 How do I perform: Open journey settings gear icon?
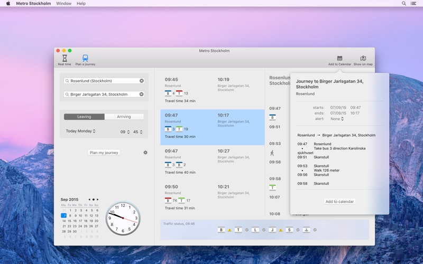point(145,153)
